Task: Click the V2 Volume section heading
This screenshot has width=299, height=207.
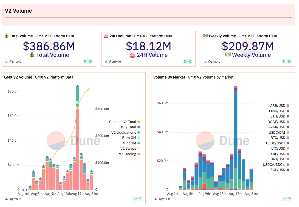Action: (18, 11)
